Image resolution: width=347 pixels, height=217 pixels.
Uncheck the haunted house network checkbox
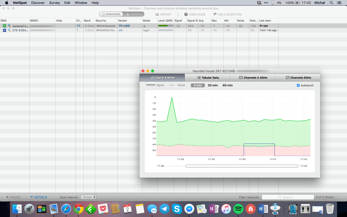(x=4, y=26)
